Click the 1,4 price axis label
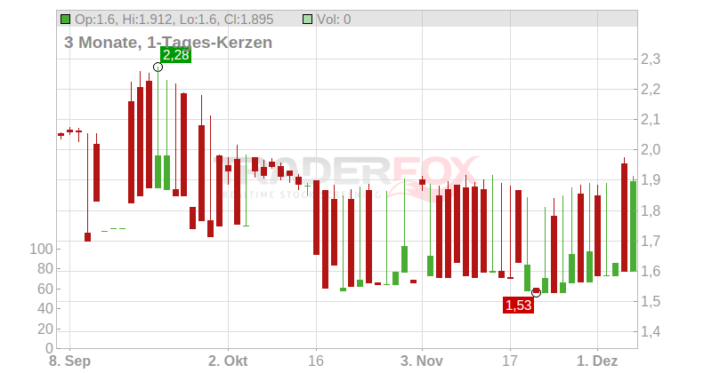This screenshot has width=712, height=373. [651, 332]
